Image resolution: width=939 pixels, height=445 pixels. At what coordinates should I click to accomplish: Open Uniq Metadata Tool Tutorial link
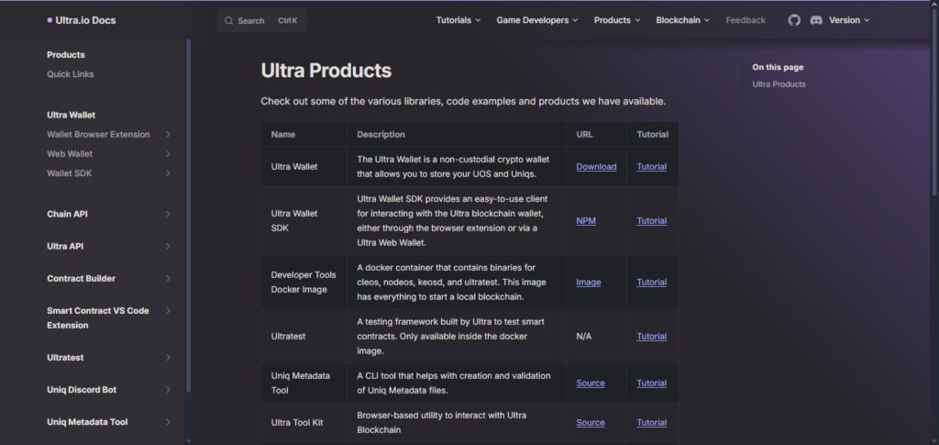(x=652, y=383)
